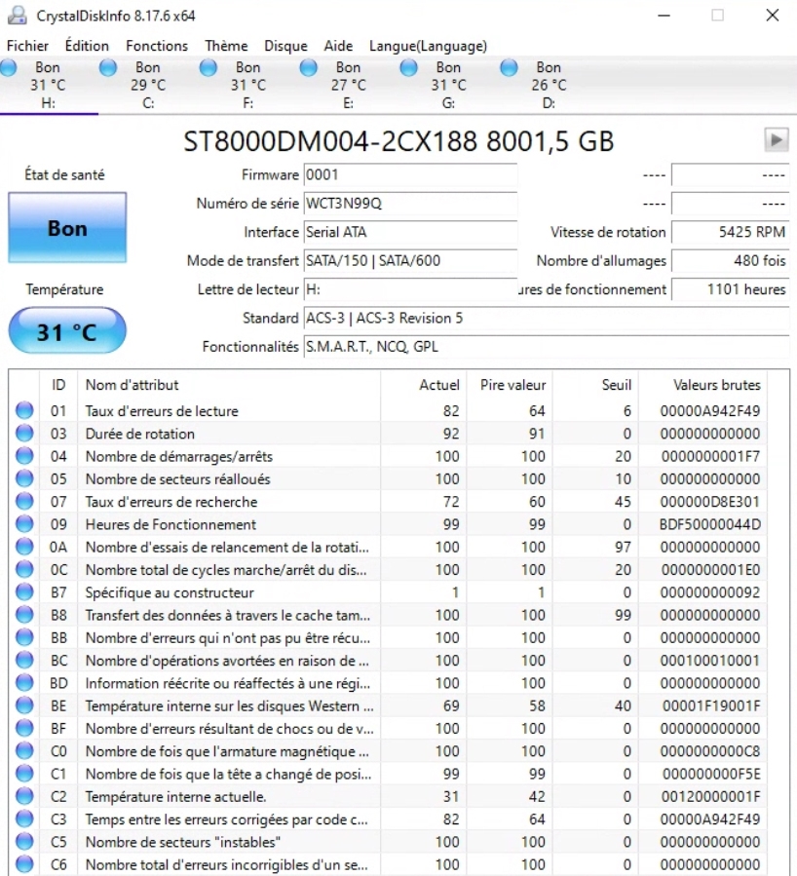The image size is (797, 876).
Task: Select drive C: status orb at 29 °C
Action: pos(108,68)
